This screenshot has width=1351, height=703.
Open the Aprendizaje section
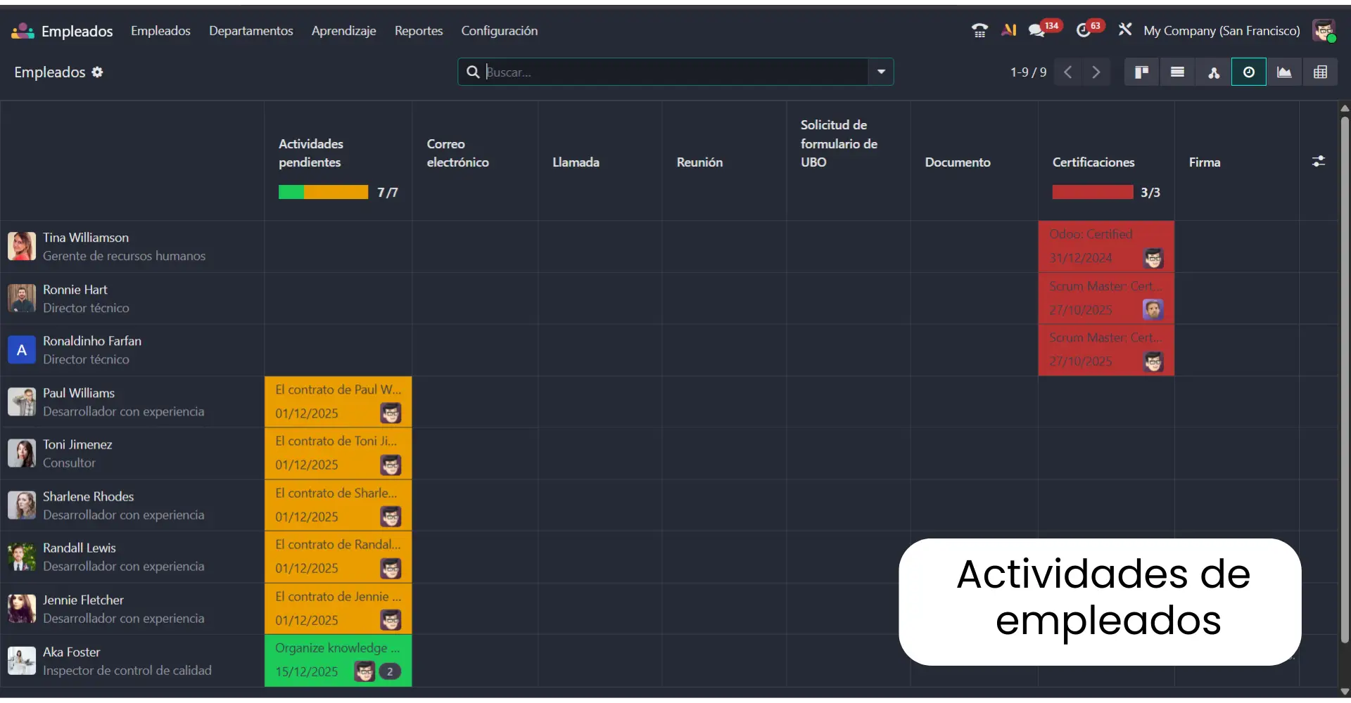click(x=343, y=31)
